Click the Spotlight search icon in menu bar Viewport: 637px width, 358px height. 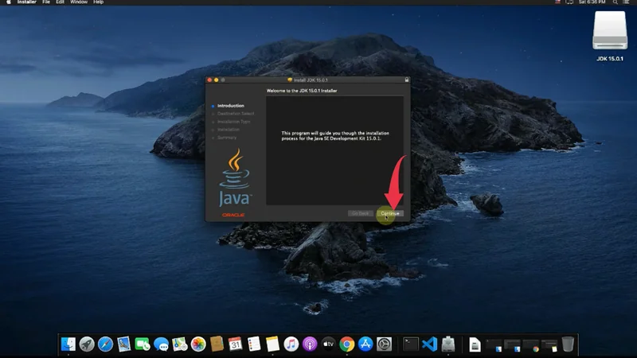pos(615,2)
